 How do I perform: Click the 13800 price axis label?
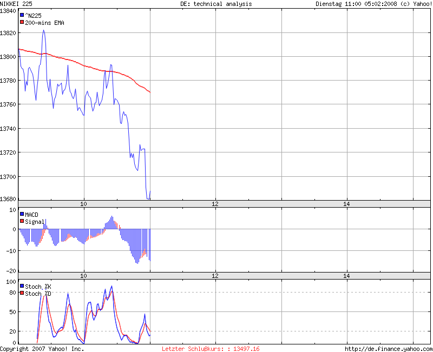8,57
